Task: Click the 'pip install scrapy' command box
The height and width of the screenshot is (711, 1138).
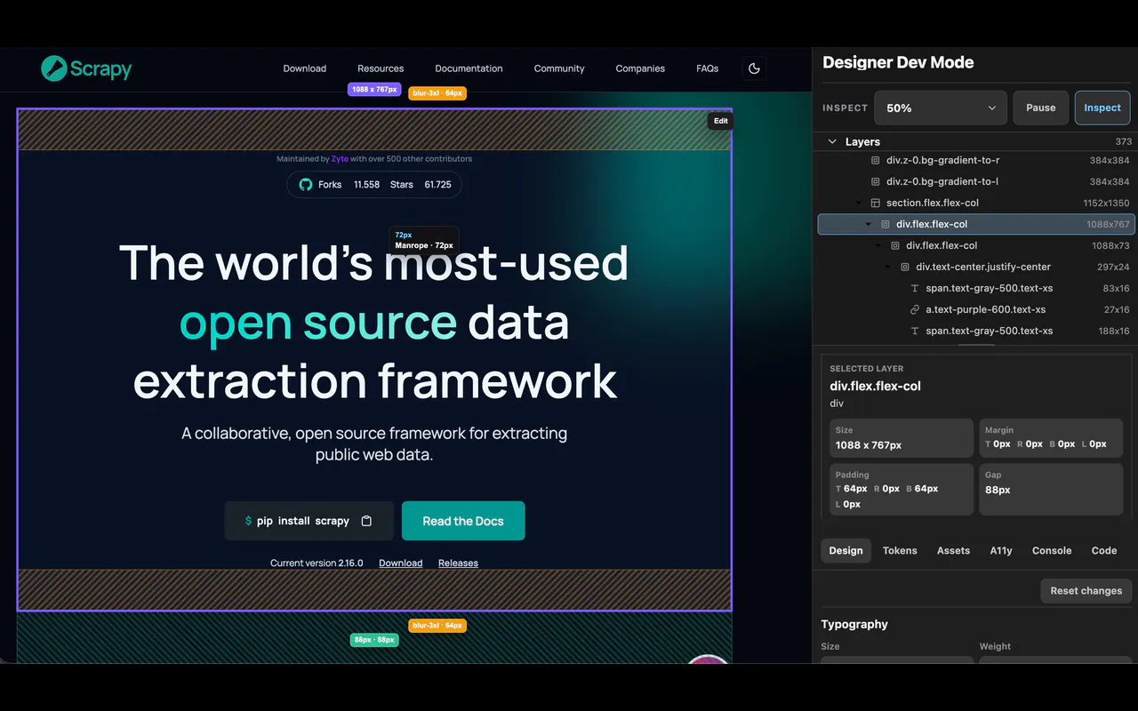Action: pyautogui.click(x=309, y=521)
